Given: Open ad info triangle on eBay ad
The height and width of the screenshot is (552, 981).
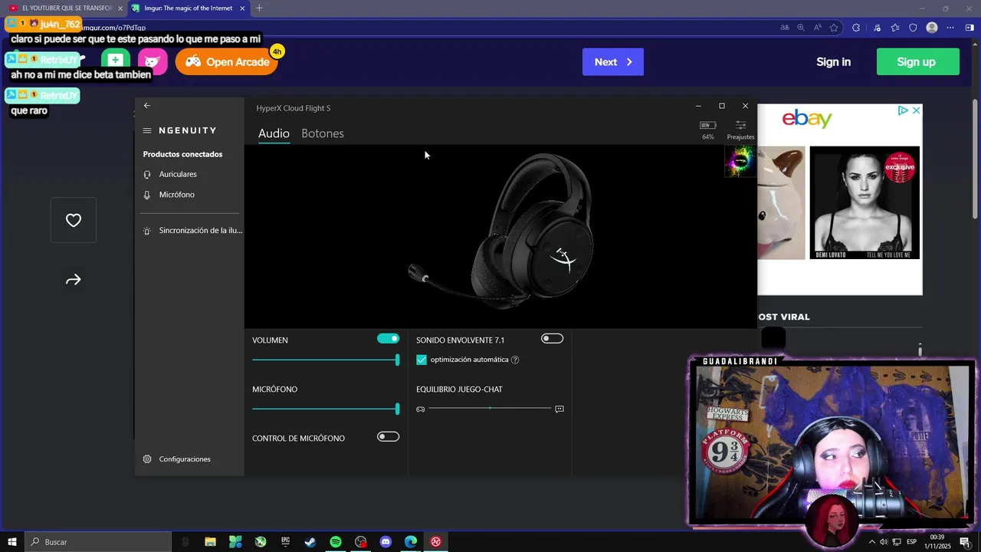Looking at the screenshot, I should pos(904,110).
